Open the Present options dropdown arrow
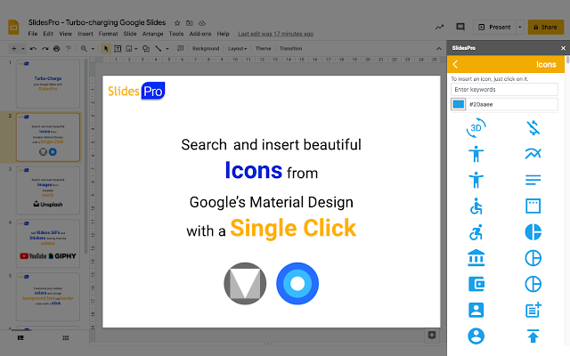 [x=520, y=27]
